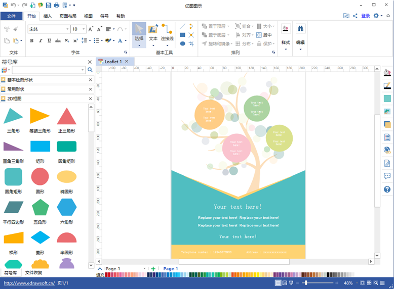Open the edrawsoft.cn website link

click(x=28, y=283)
